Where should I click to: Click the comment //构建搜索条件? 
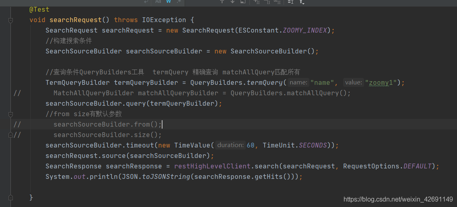[x=69, y=41]
